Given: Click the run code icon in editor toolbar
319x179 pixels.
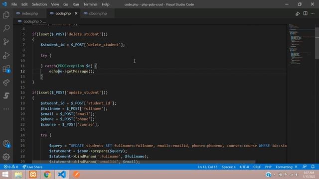Looking at the screenshot, I should tap(298, 13).
